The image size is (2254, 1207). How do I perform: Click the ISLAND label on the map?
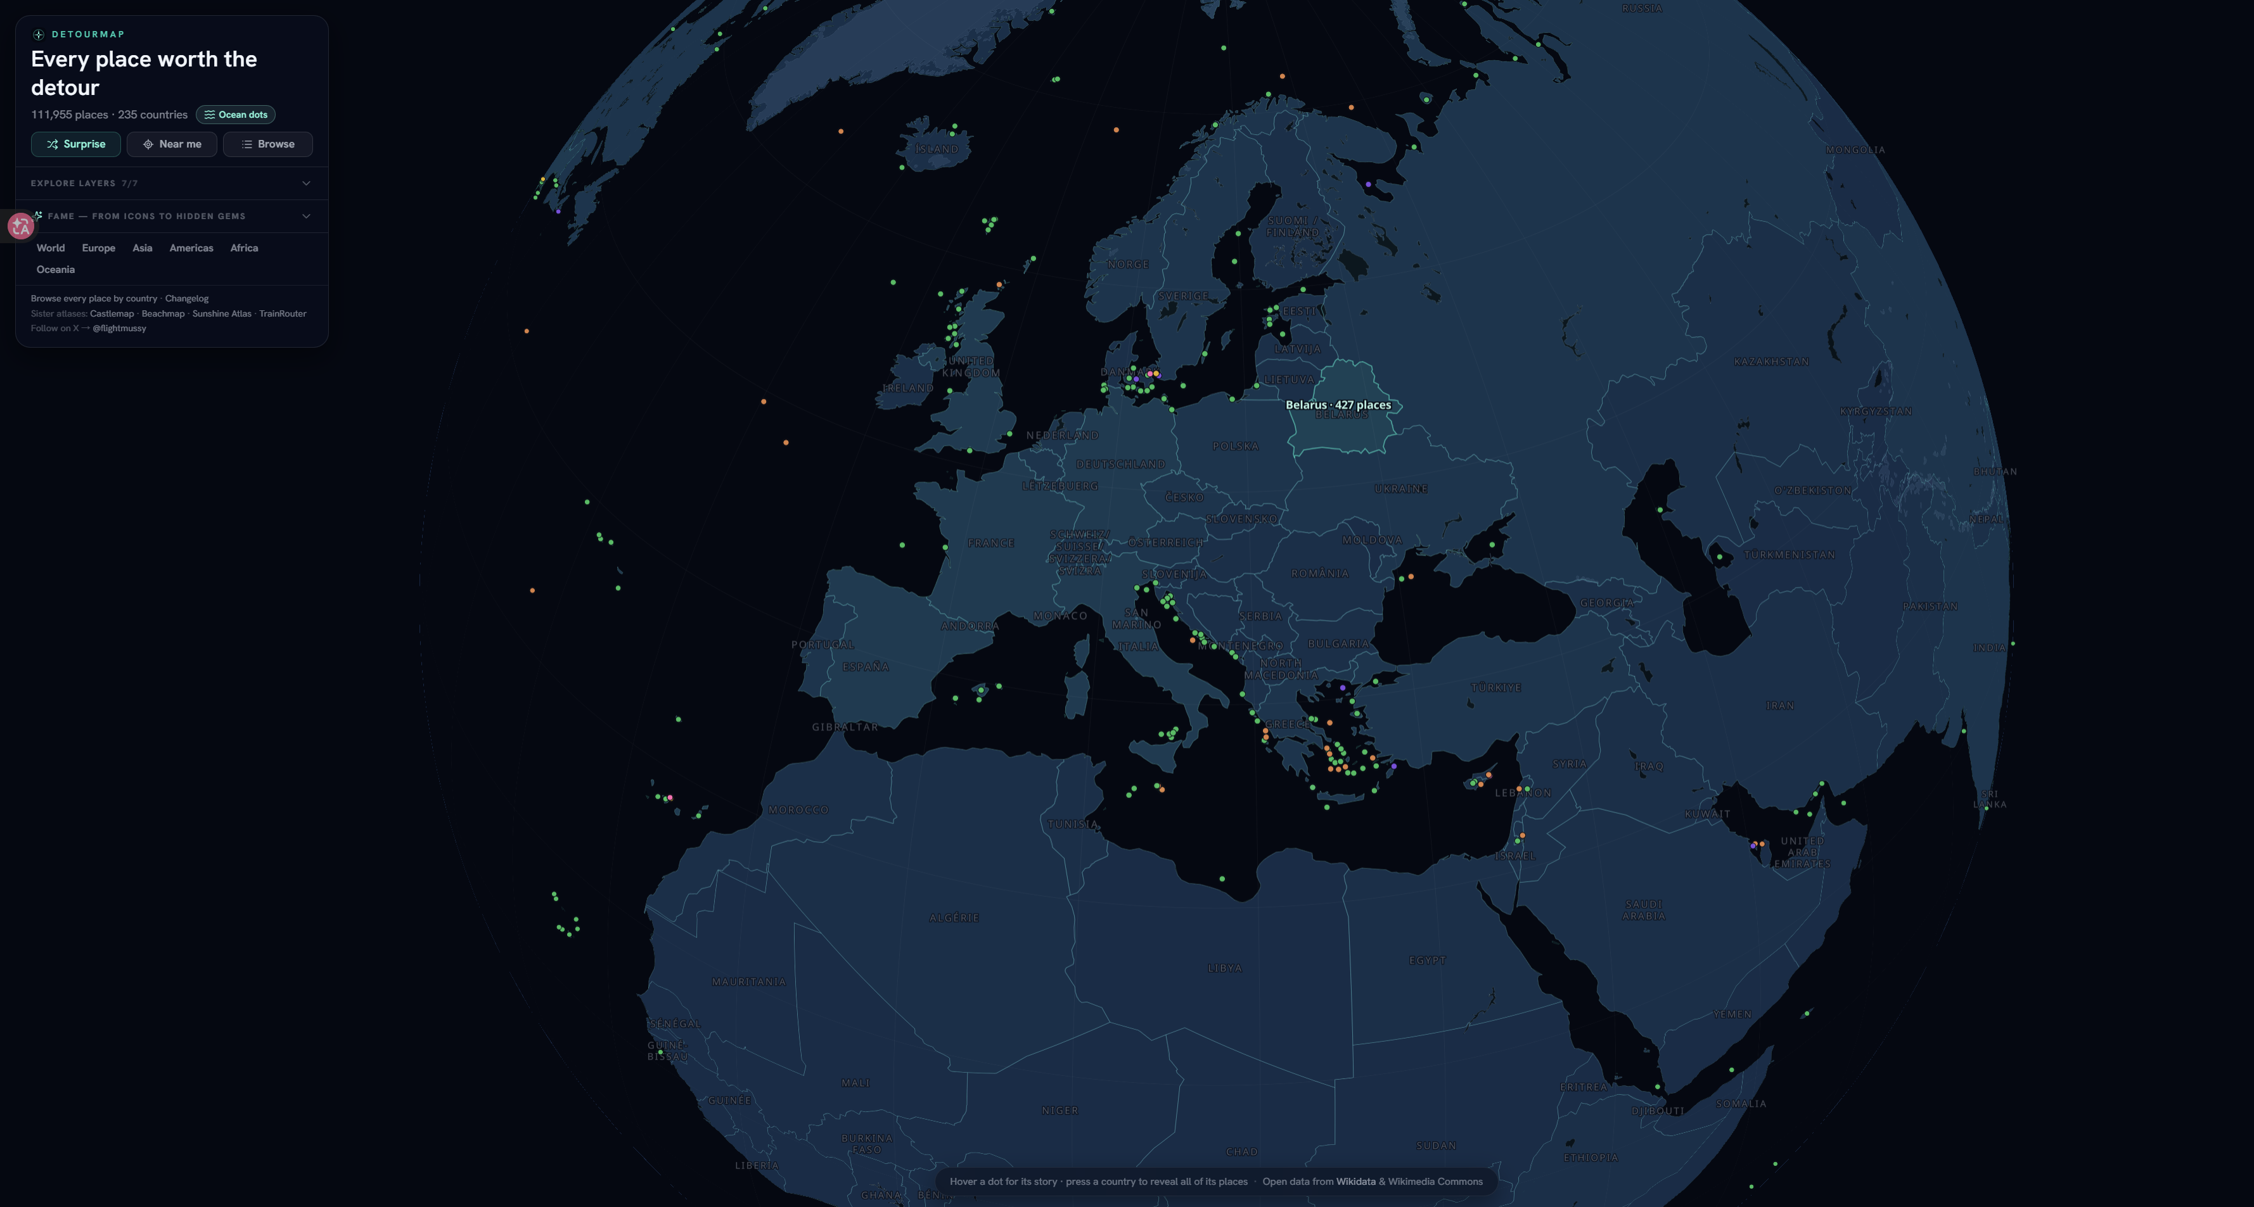tap(937, 149)
